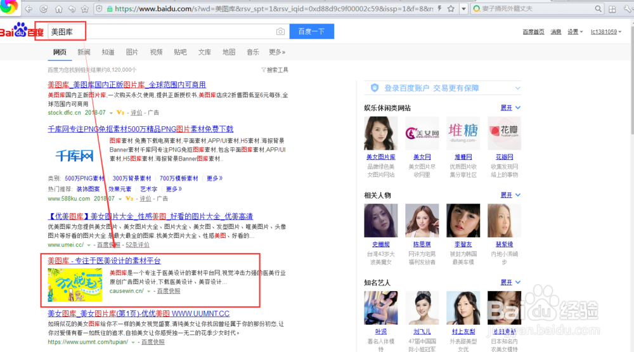Click the lightning speed-mode icon in address bar
Viewport: 634px width, 352px height.
(x=439, y=8)
